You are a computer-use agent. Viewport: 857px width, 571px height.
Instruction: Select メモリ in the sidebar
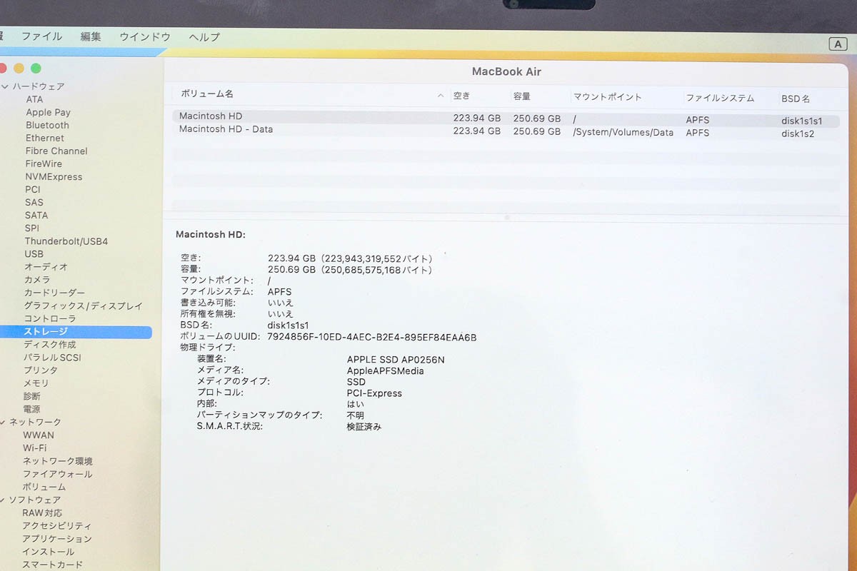click(36, 383)
